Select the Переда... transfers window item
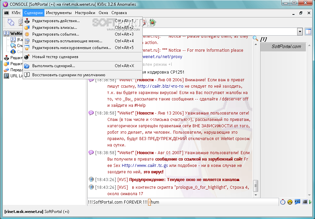The image size is (315, 219). tap(13, 70)
